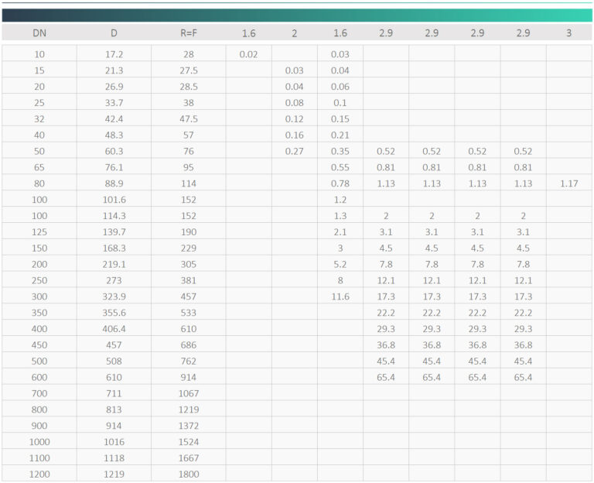This screenshot has height=483, width=594.
Task: Select the 1667 cell in the R=F column
Action: (188, 458)
